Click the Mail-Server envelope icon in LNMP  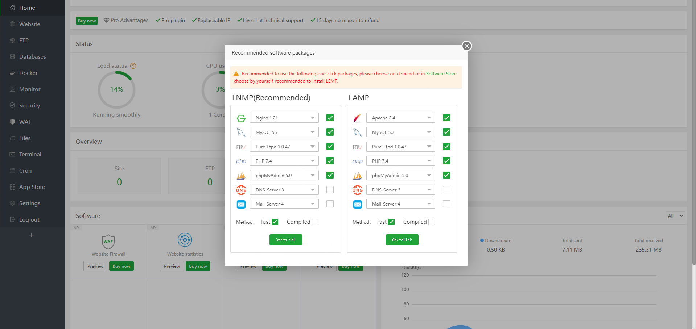(x=241, y=204)
